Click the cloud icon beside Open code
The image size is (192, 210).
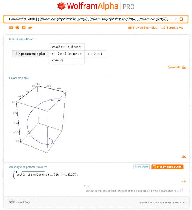click(184, 67)
